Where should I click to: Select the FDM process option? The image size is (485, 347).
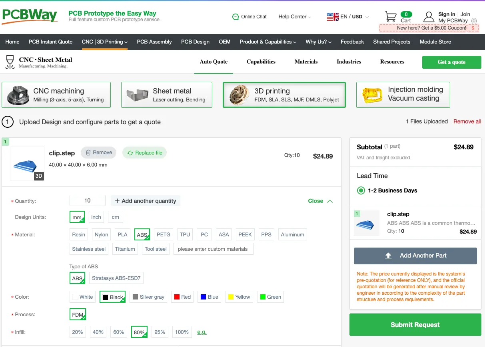[78, 315]
